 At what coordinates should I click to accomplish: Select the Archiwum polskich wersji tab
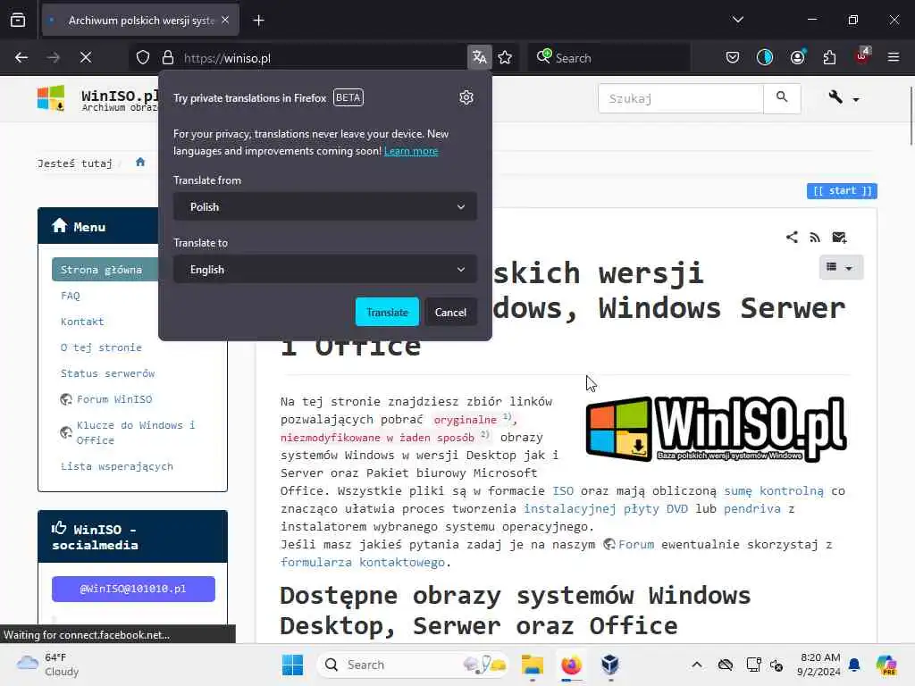[140, 21]
